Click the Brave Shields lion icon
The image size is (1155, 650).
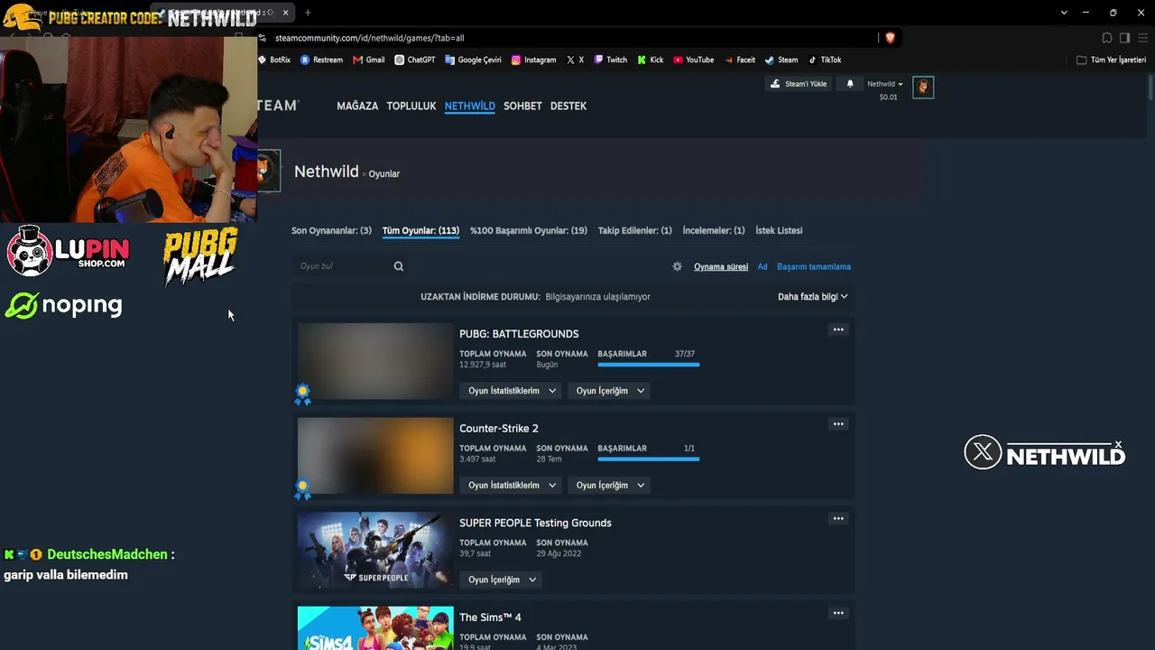tap(891, 38)
